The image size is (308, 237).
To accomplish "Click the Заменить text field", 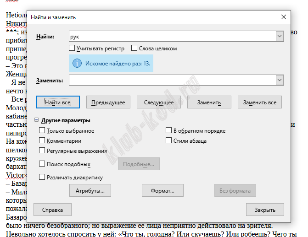I will click(172, 80).
